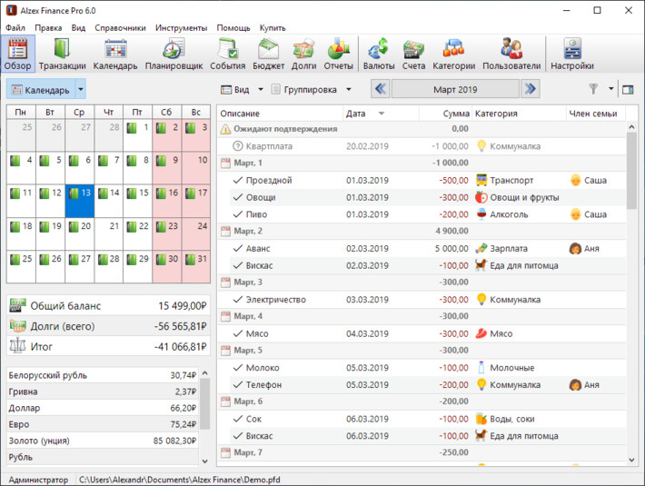The height and width of the screenshot is (486, 645).
Task: Toggle checkmark on the Молоко transaction
Action: 238,368
